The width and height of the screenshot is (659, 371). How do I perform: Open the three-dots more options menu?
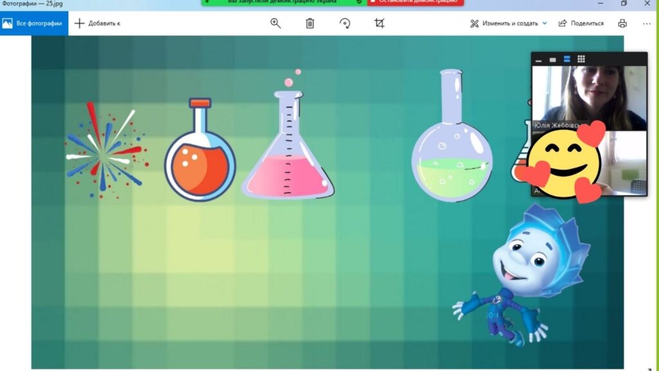pos(647,23)
